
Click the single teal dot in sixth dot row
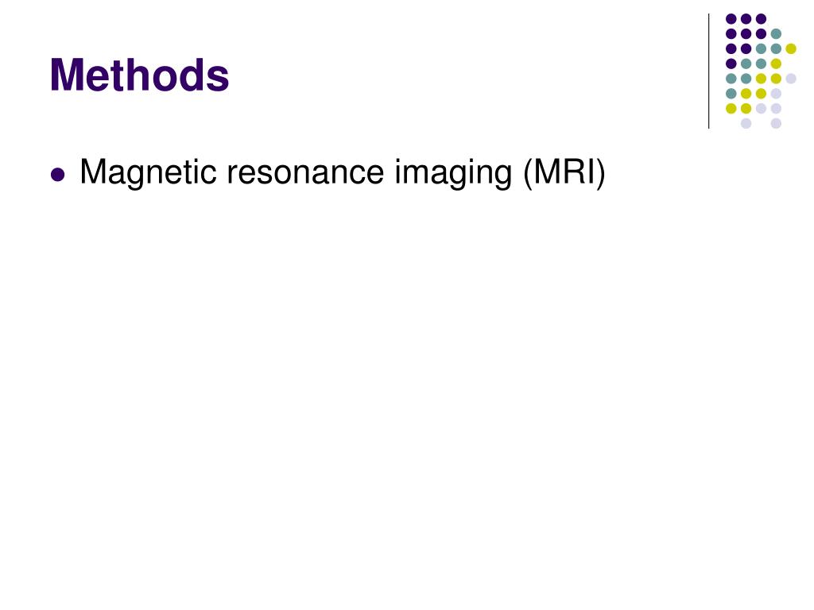(731, 94)
